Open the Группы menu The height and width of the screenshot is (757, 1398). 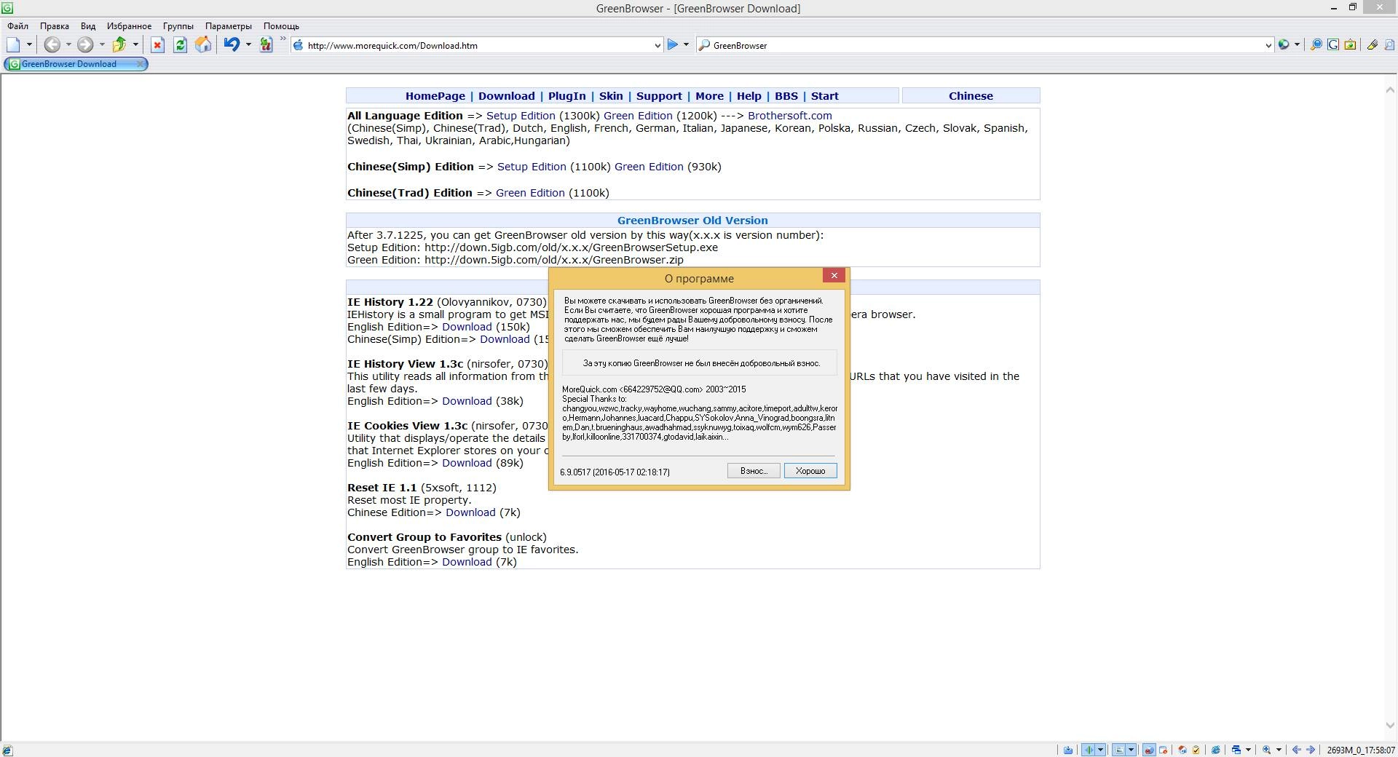click(178, 25)
